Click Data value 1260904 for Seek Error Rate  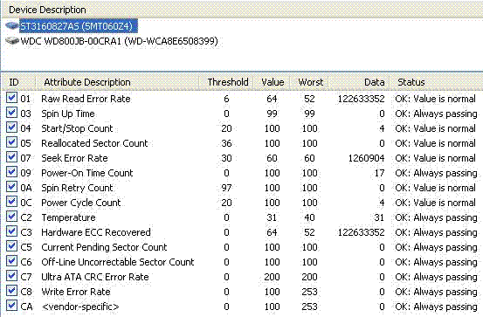[366, 158]
